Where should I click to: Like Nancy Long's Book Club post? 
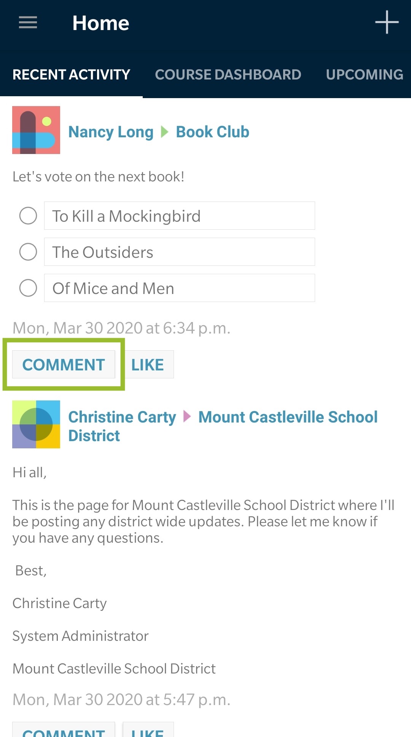(x=148, y=364)
